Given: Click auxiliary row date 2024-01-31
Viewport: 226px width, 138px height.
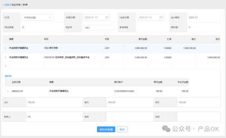Looking at the screenshot, I should pos(17,91).
